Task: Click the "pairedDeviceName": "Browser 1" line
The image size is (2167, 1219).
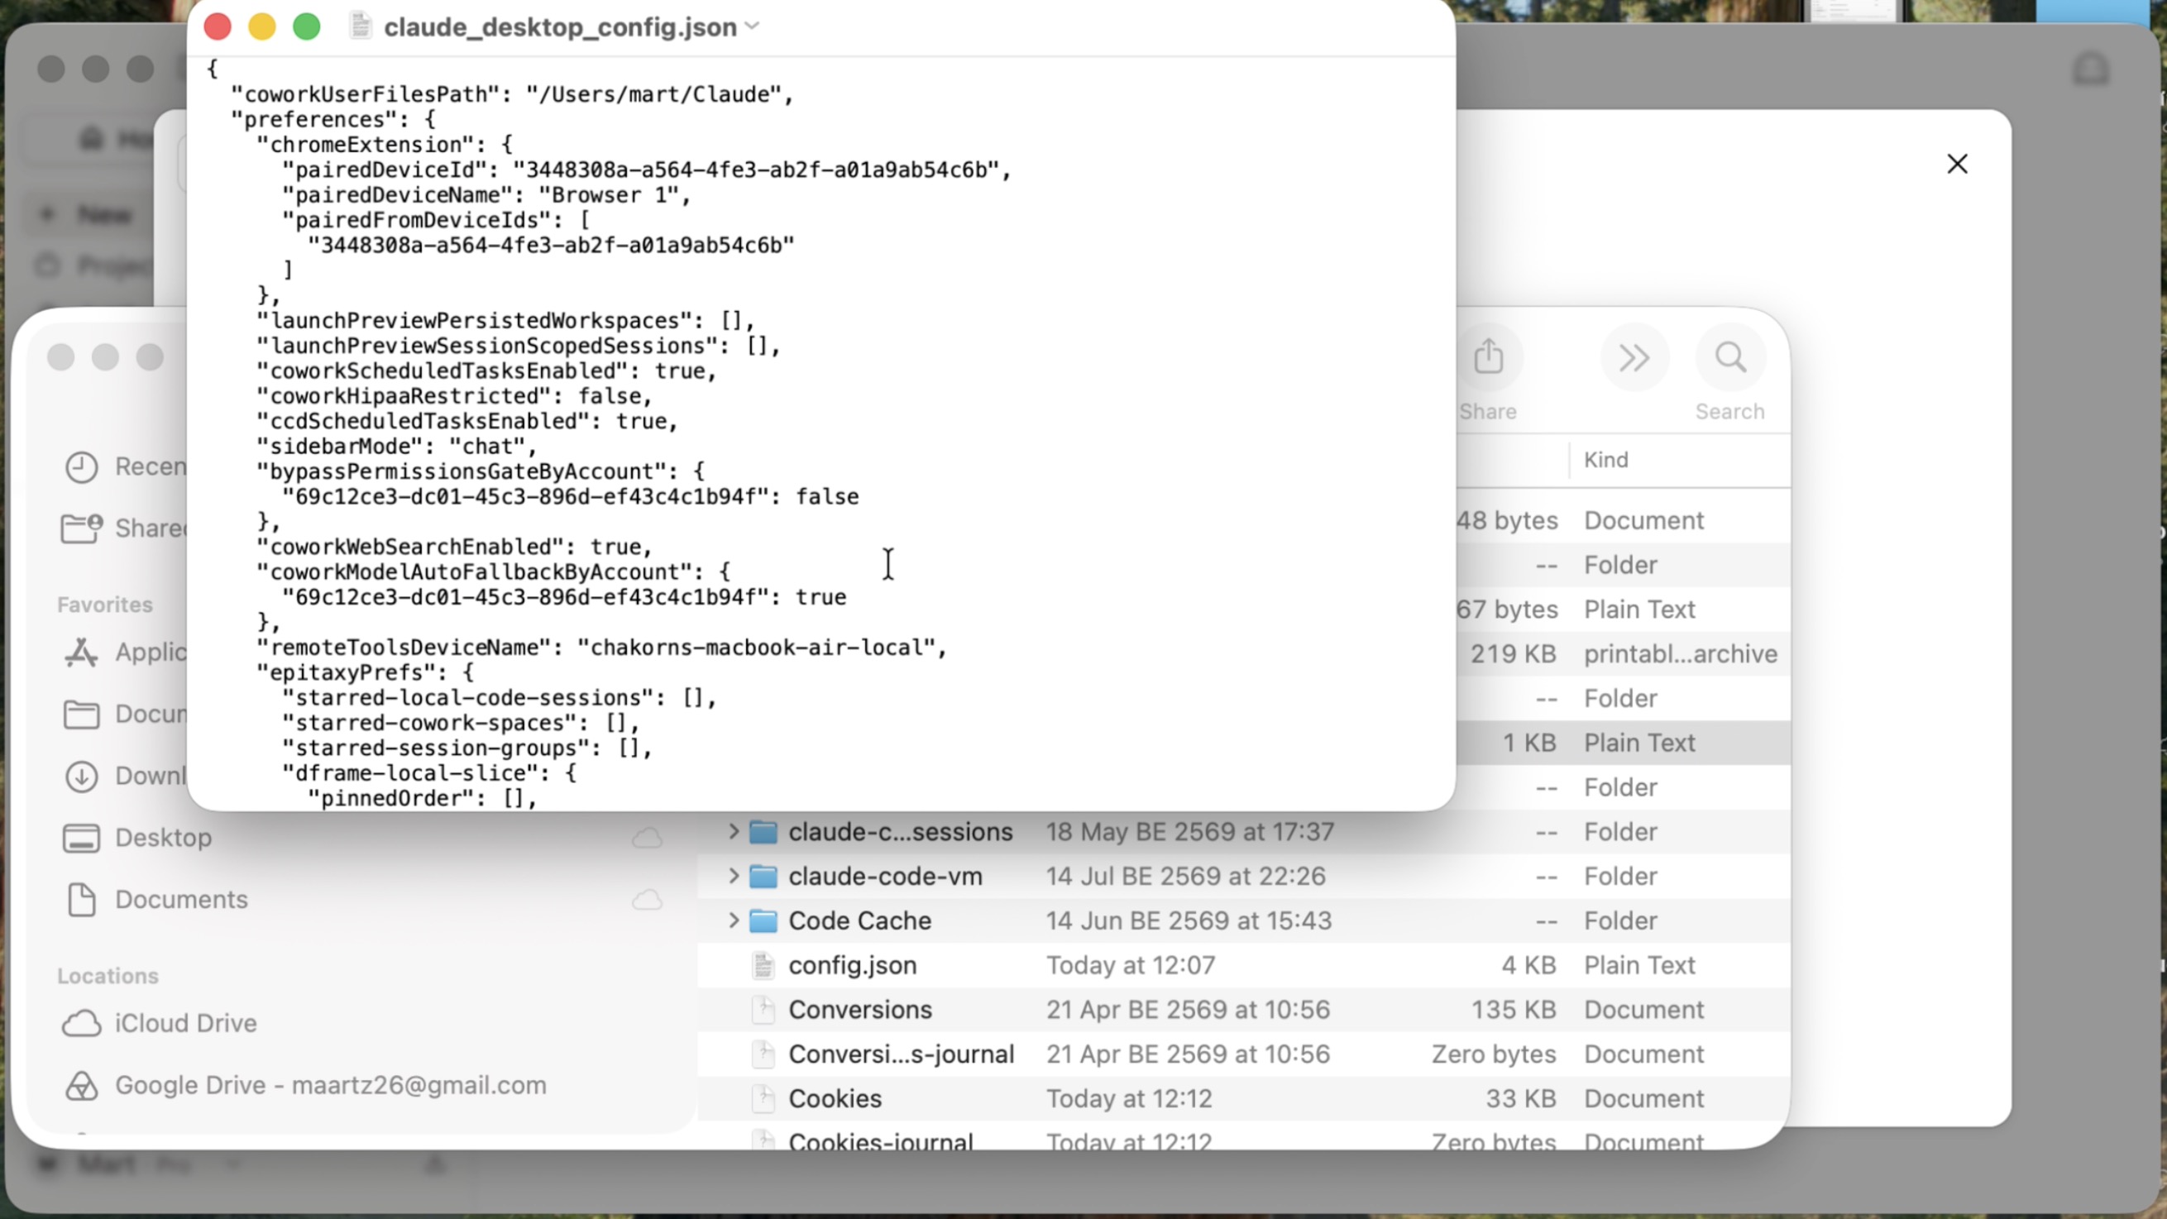Action: tap(486, 195)
